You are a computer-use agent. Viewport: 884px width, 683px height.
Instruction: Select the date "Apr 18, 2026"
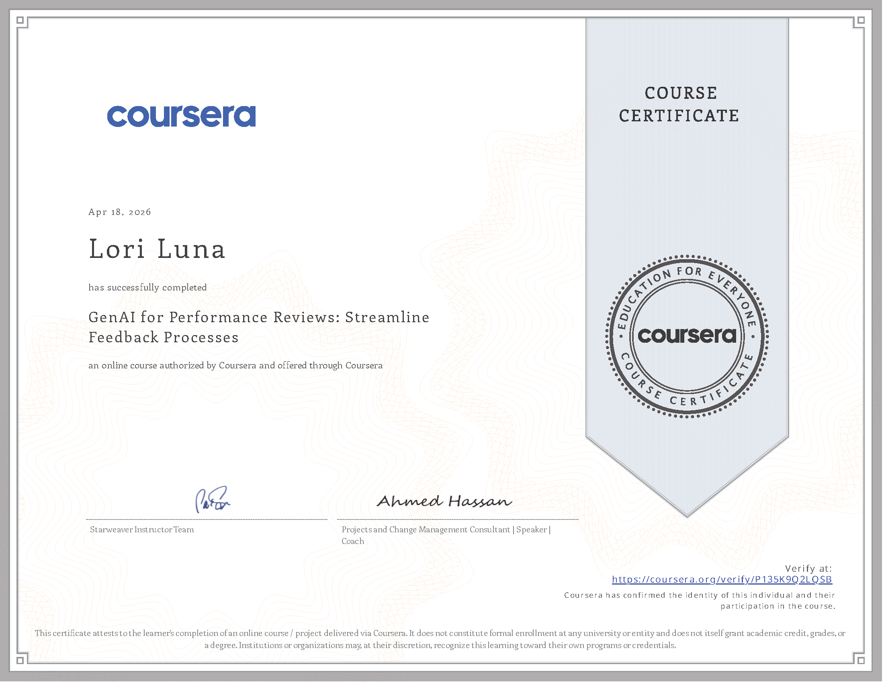tap(120, 213)
